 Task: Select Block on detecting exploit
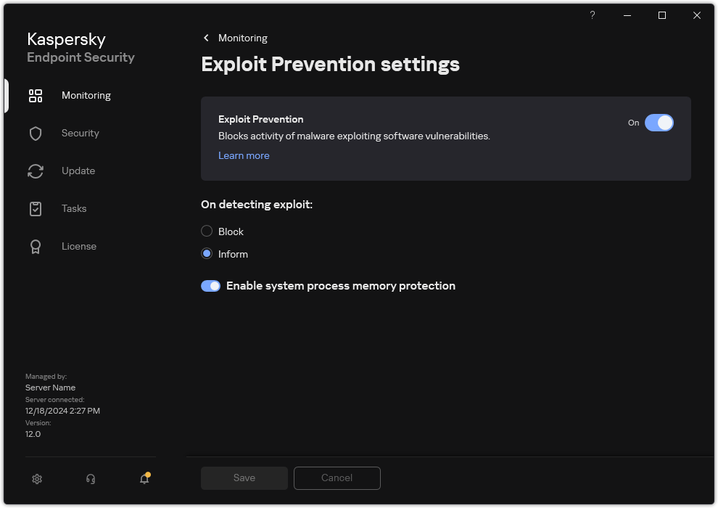coord(205,231)
